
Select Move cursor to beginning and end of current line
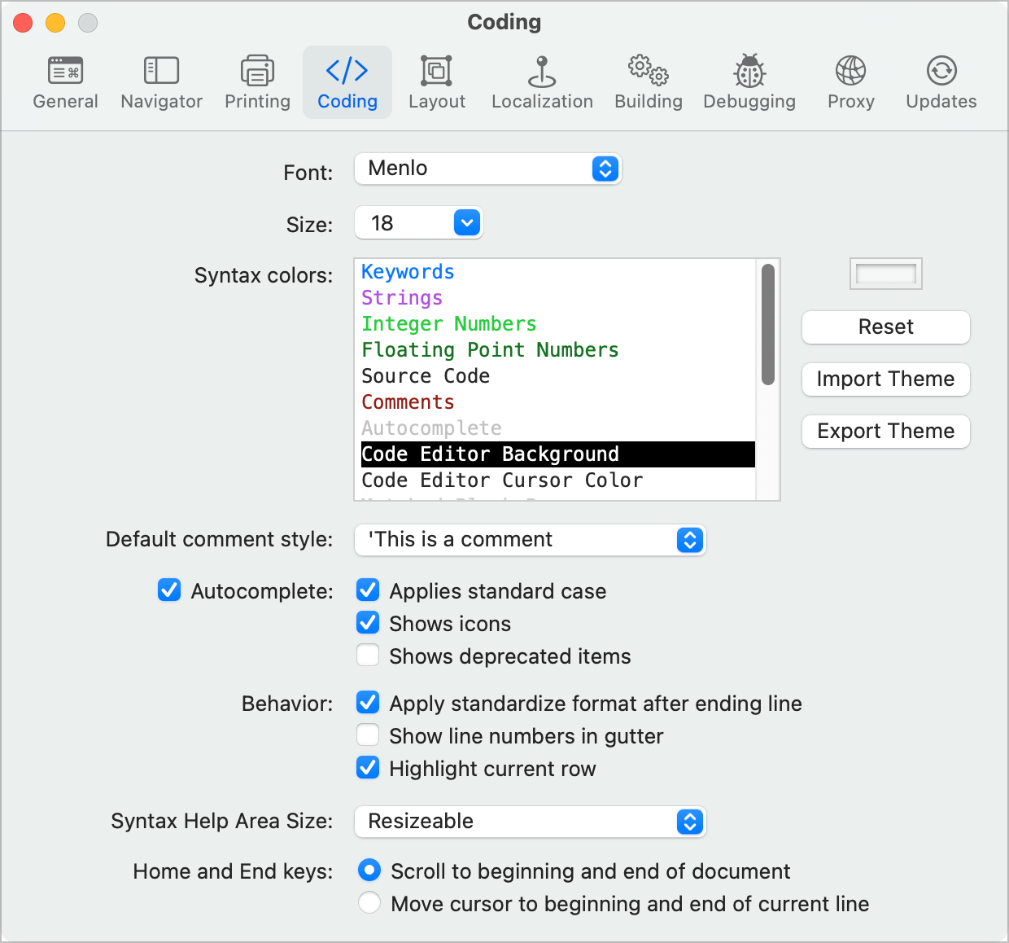click(369, 903)
